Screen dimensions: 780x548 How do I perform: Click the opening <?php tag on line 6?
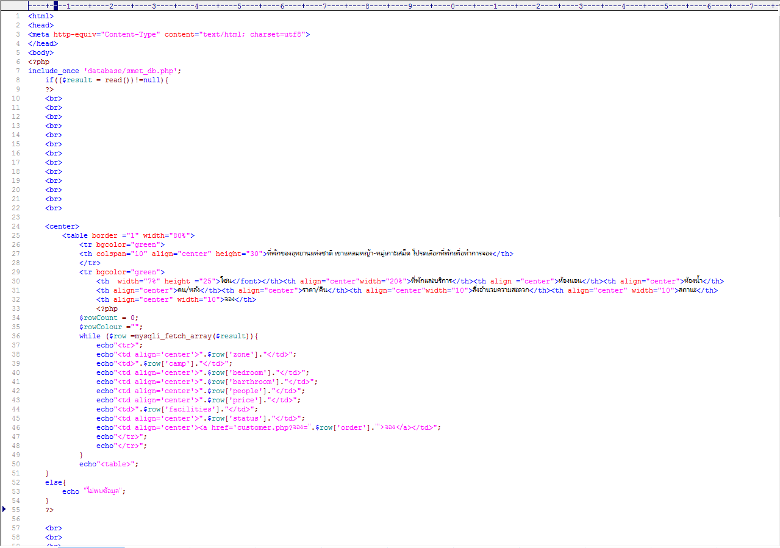38,62
